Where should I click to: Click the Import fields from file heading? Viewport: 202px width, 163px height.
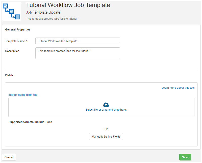pyautogui.click(x=23, y=95)
